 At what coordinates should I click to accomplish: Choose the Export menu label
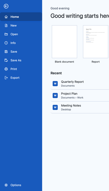15,78
